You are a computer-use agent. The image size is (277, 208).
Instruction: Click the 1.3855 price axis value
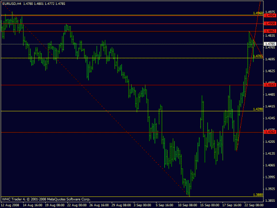(x=270, y=200)
